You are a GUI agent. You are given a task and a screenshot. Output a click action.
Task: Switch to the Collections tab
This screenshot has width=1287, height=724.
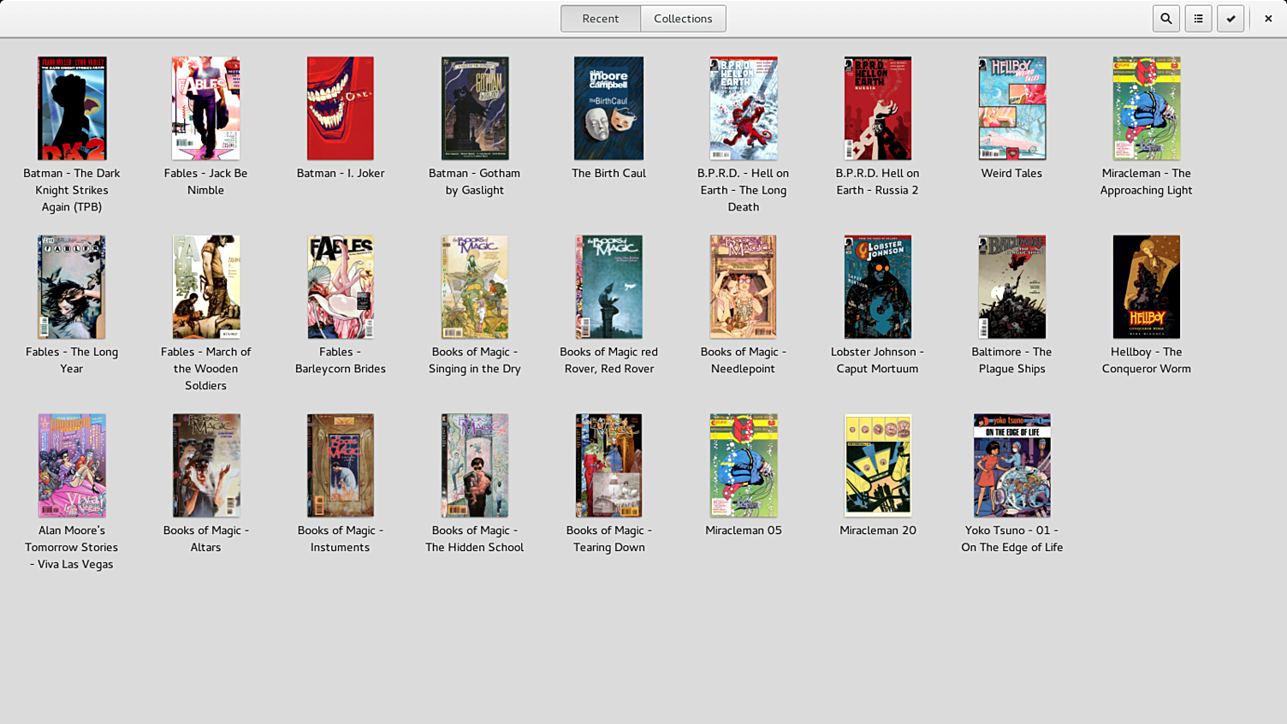tap(682, 19)
